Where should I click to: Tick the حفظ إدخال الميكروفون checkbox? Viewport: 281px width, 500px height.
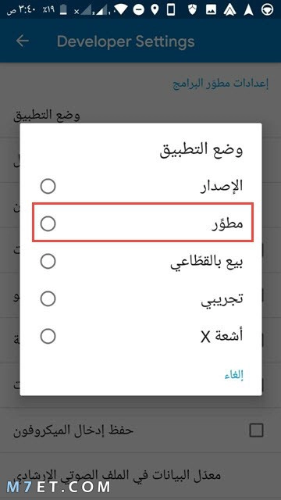click(257, 430)
